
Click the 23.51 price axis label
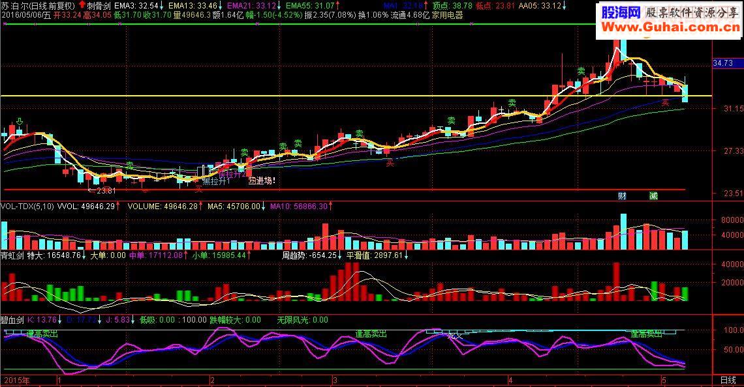pos(733,193)
